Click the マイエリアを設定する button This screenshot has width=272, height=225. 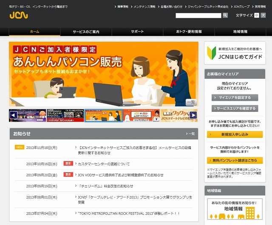235,97
